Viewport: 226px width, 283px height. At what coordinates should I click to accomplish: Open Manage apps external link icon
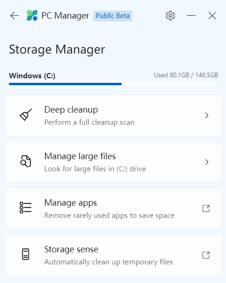206,209
